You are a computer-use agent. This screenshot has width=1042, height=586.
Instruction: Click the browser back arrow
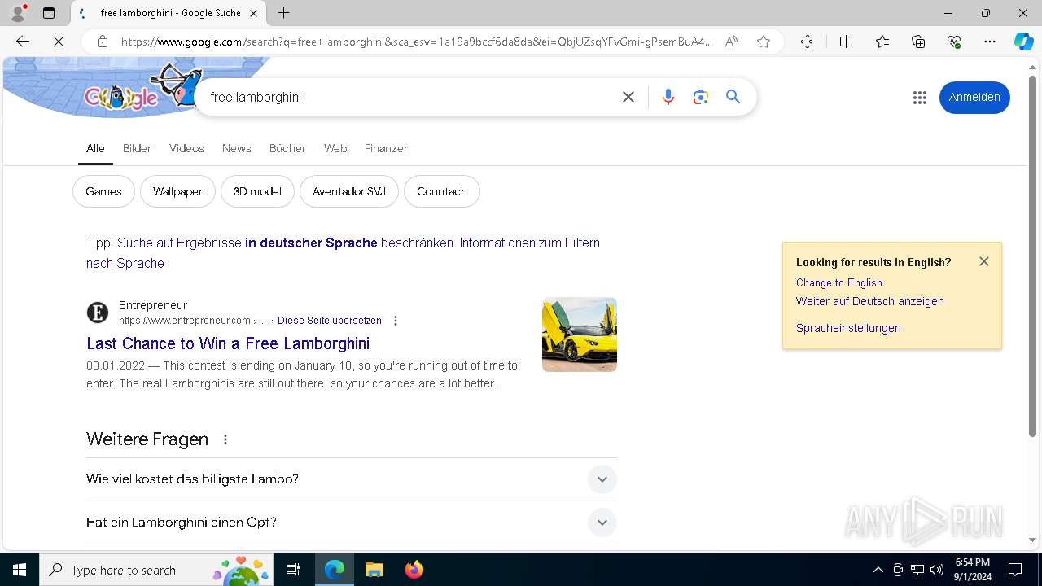[23, 42]
